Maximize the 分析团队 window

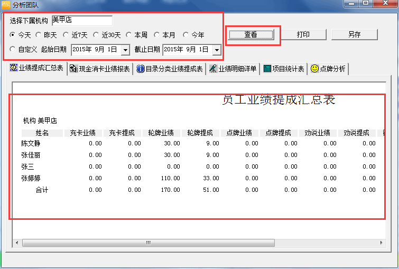coord(366,3)
